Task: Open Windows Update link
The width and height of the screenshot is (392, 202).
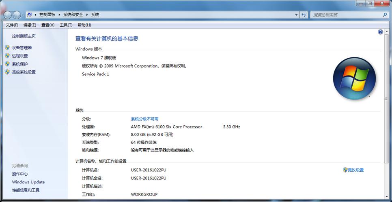Action: click(28, 182)
